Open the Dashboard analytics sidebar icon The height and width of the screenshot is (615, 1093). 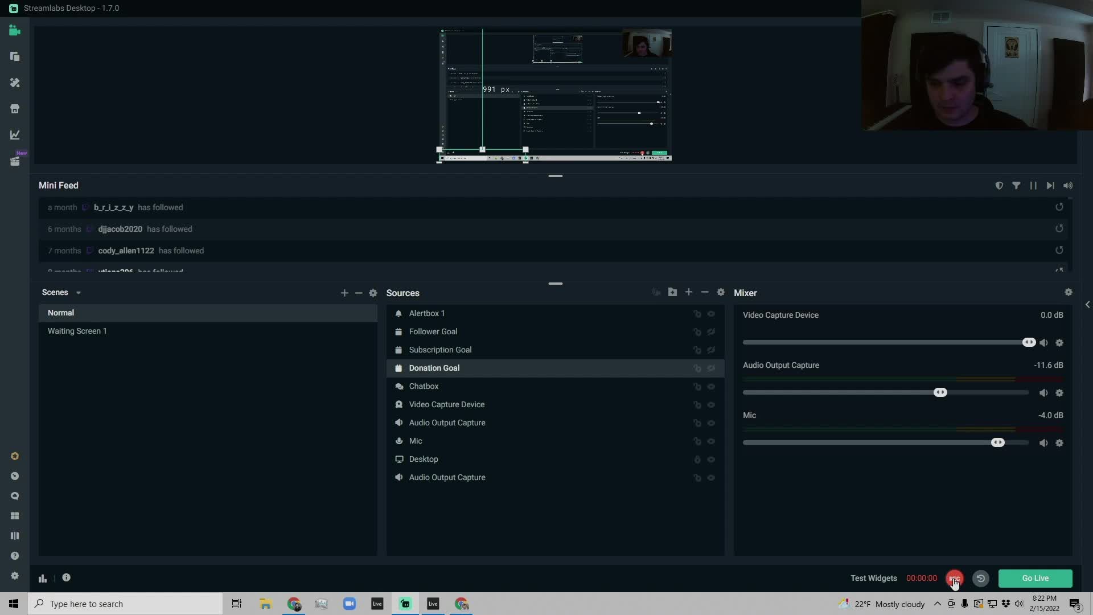(15, 135)
